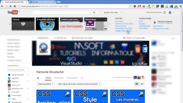Select the Vidéos tab
The width and height of the screenshot is (183, 103).
48,78
